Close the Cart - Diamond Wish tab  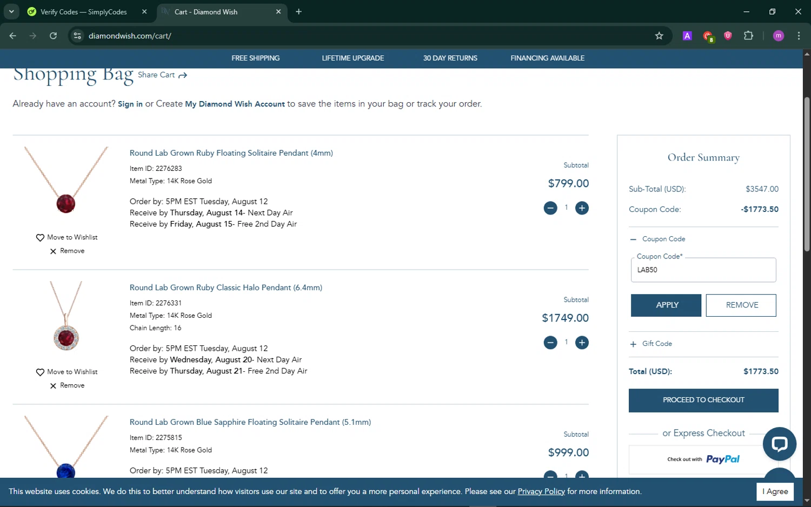[x=278, y=11]
